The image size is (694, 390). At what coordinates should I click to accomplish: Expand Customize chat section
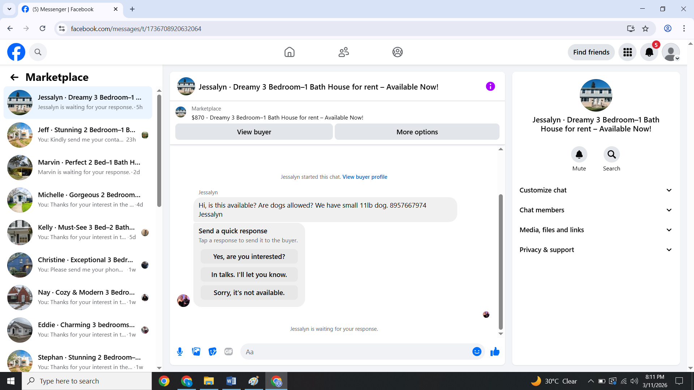[596, 190]
